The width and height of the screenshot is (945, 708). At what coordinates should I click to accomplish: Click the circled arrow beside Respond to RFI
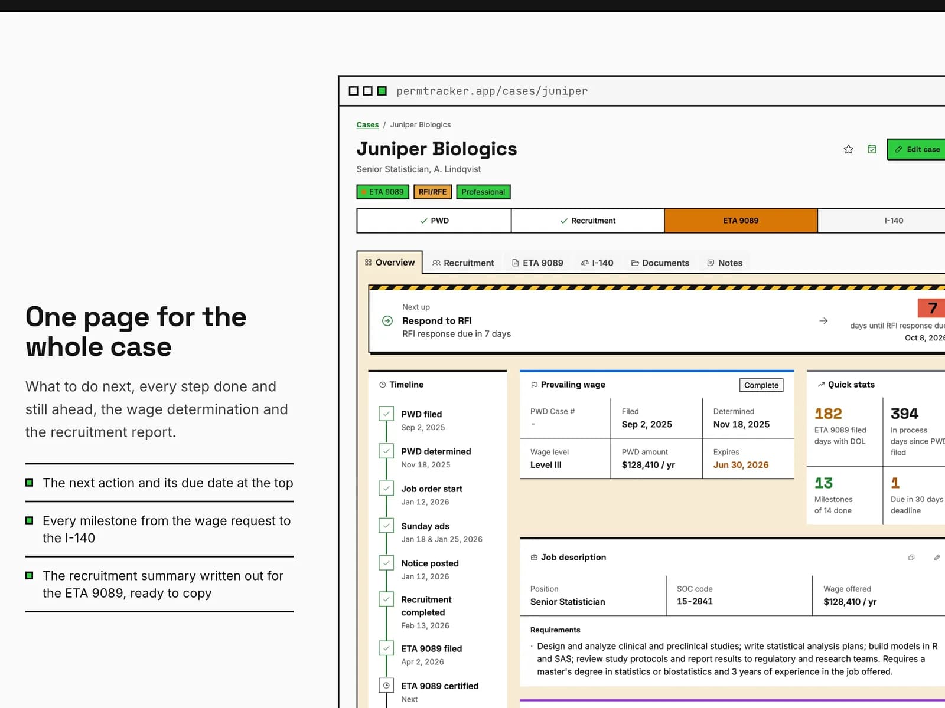coord(387,321)
